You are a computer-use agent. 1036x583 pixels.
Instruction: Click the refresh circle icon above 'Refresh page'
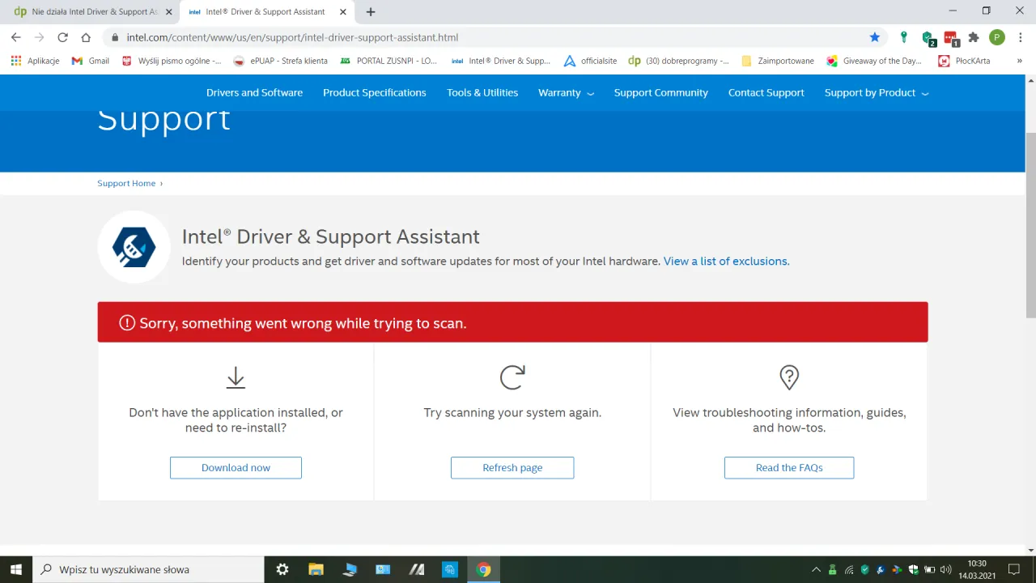coord(512,377)
